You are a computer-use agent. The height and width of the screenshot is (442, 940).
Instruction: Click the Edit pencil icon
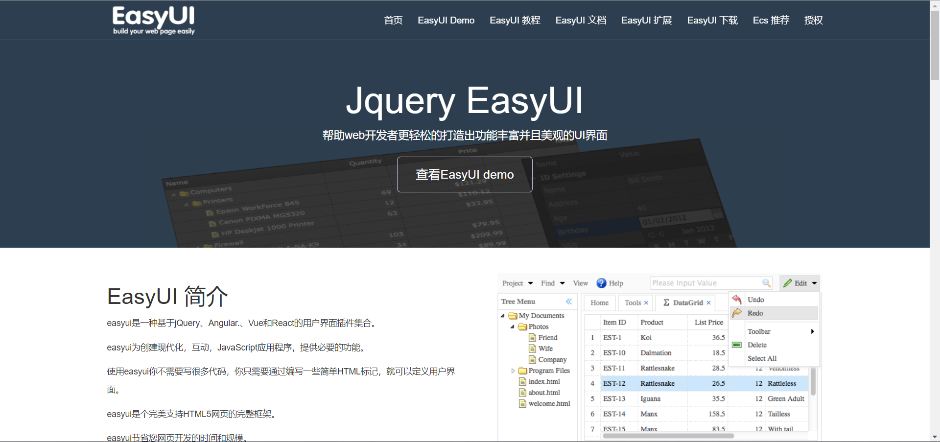787,283
